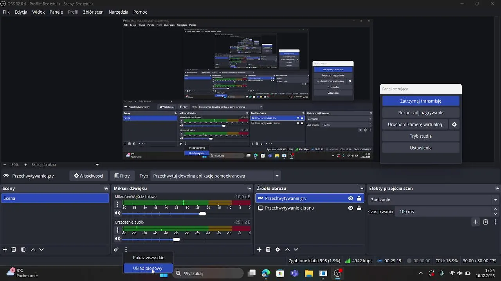The width and height of the screenshot is (501, 281).
Task: Open Microsoft Edge from the taskbar
Action: pyautogui.click(x=266, y=274)
